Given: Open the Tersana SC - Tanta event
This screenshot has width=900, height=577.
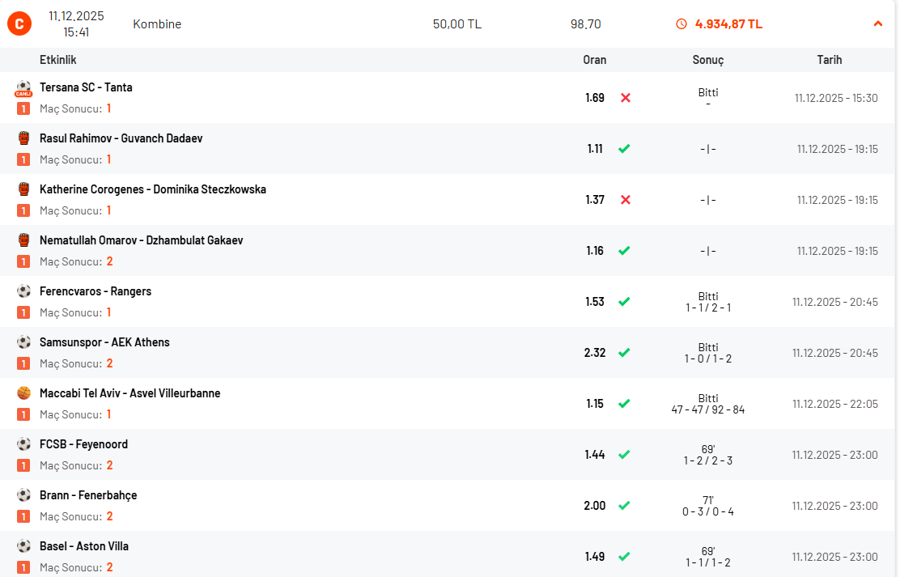Looking at the screenshot, I should 86,87.
